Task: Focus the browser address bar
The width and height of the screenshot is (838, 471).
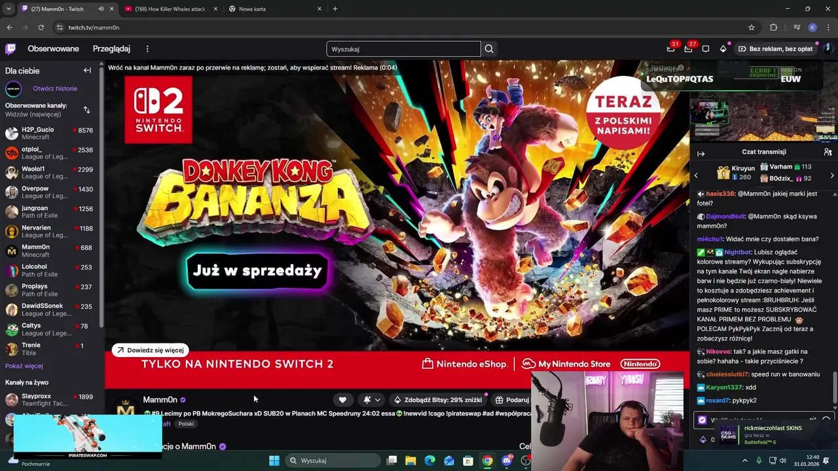Action: [x=406, y=27]
